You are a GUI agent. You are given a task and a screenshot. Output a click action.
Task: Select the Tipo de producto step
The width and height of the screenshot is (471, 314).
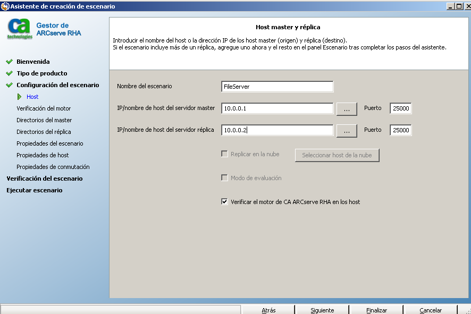click(42, 73)
